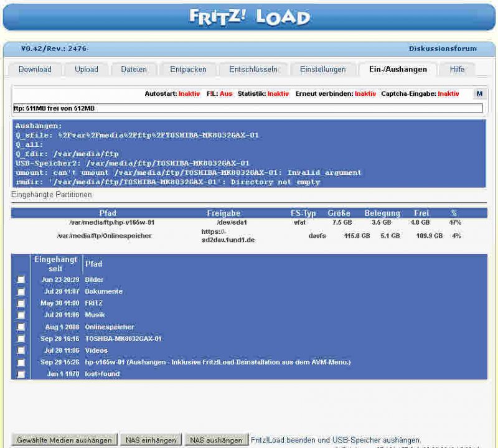The image size is (498, 448).
Task: Click the Frei column header
Action: click(421, 213)
